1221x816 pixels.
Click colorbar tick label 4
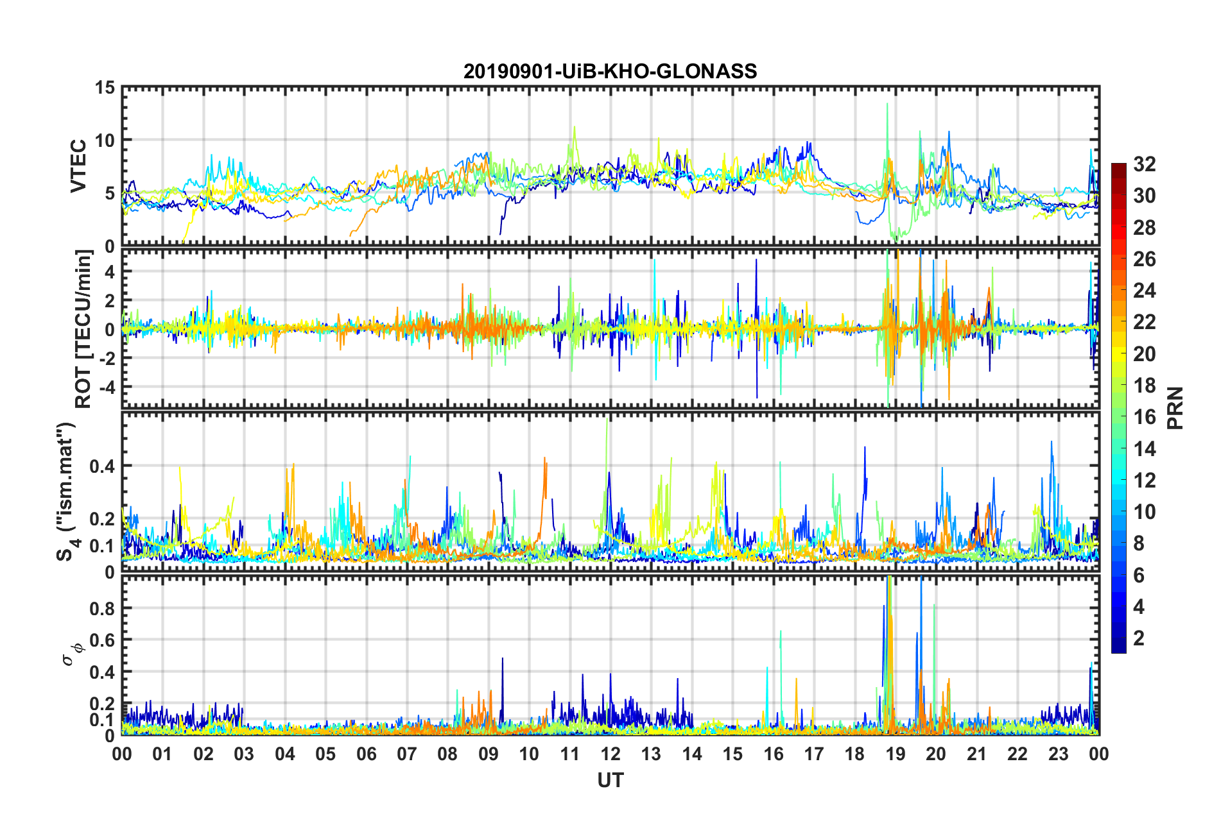[x=1139, y=607]
